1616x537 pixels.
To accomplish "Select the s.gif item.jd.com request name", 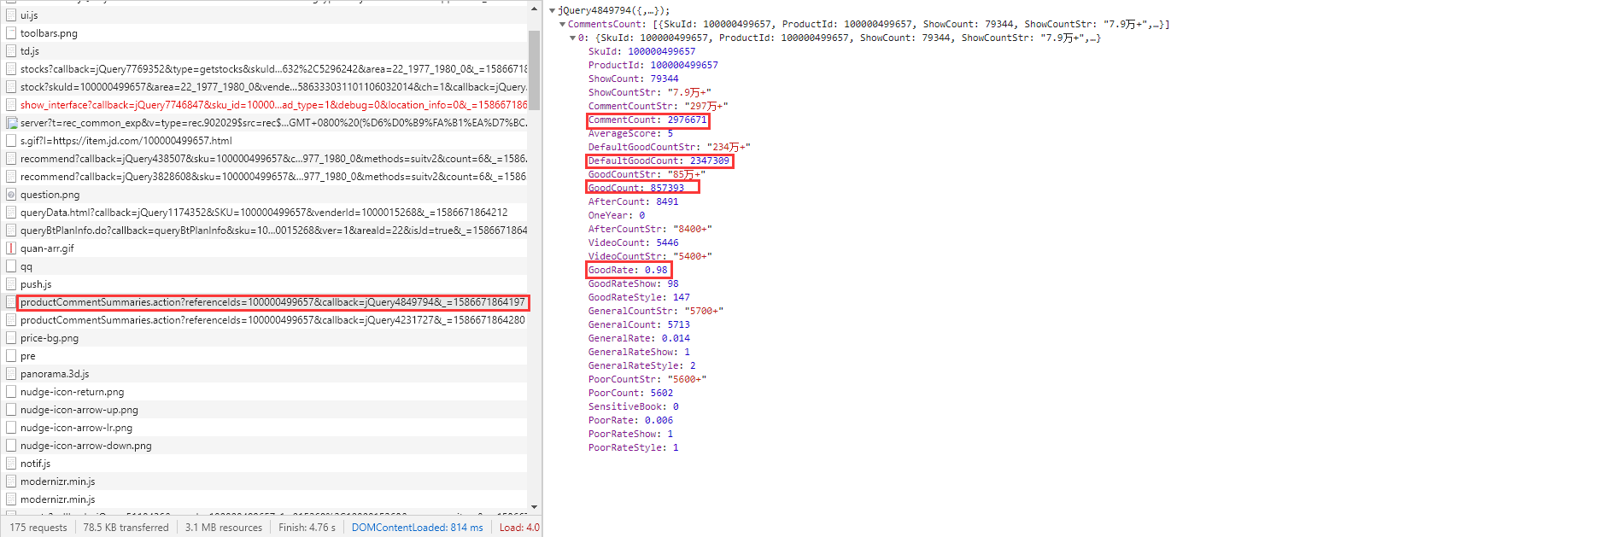I will [x=126, y=141].
